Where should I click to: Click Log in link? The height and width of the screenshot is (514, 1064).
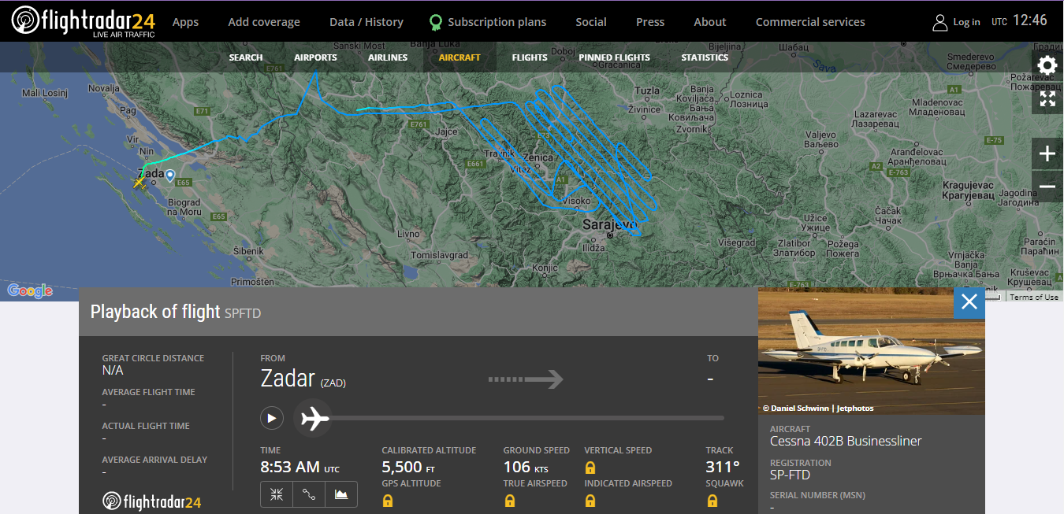[x=966, y=22]
